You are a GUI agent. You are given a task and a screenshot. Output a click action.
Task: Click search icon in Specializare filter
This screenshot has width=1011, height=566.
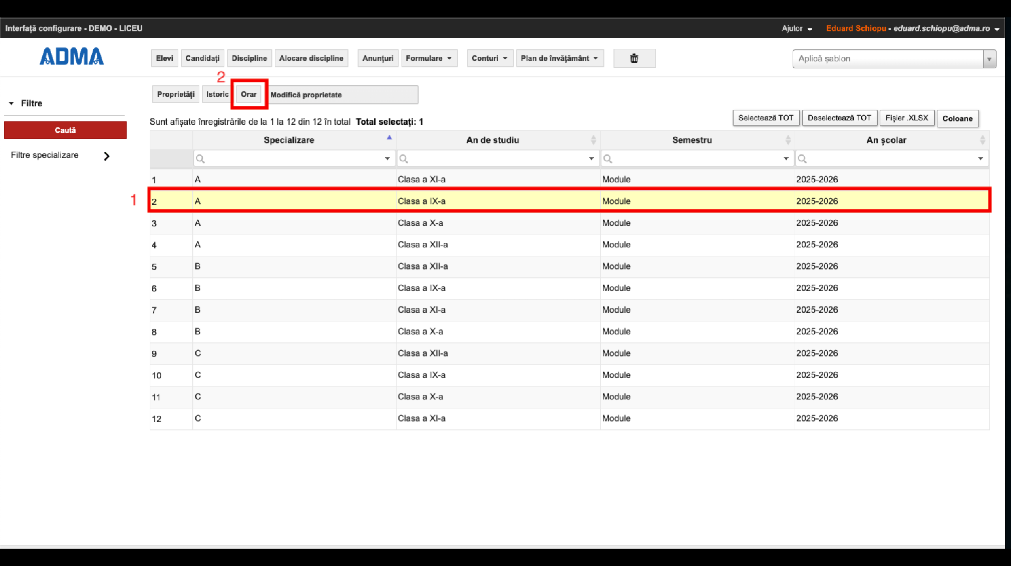click(200, 159)
